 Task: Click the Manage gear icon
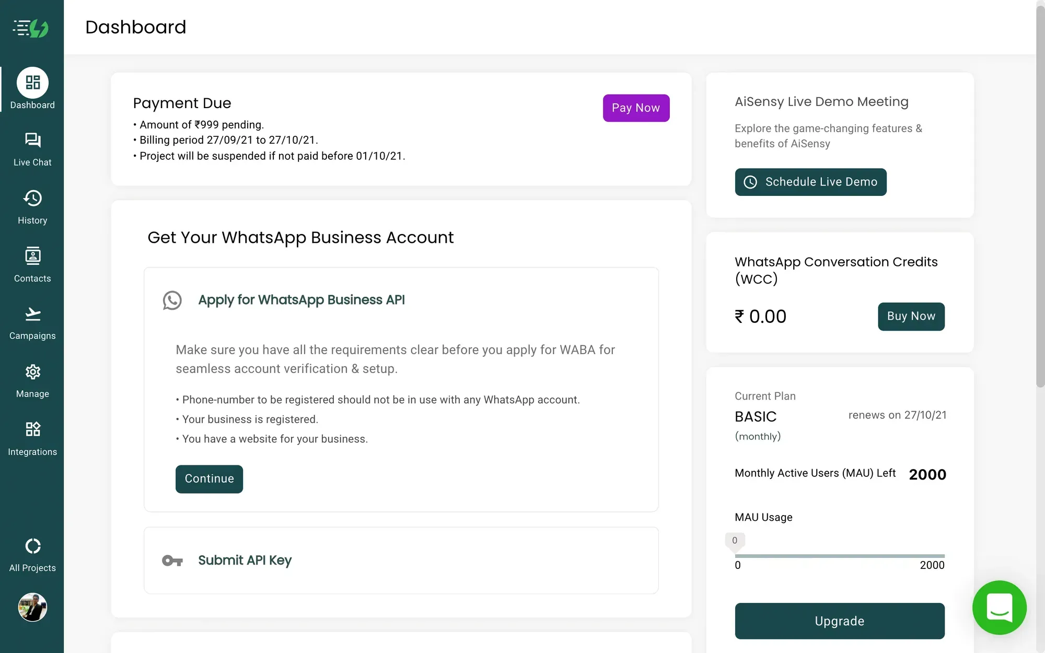[x=32, y=372]
